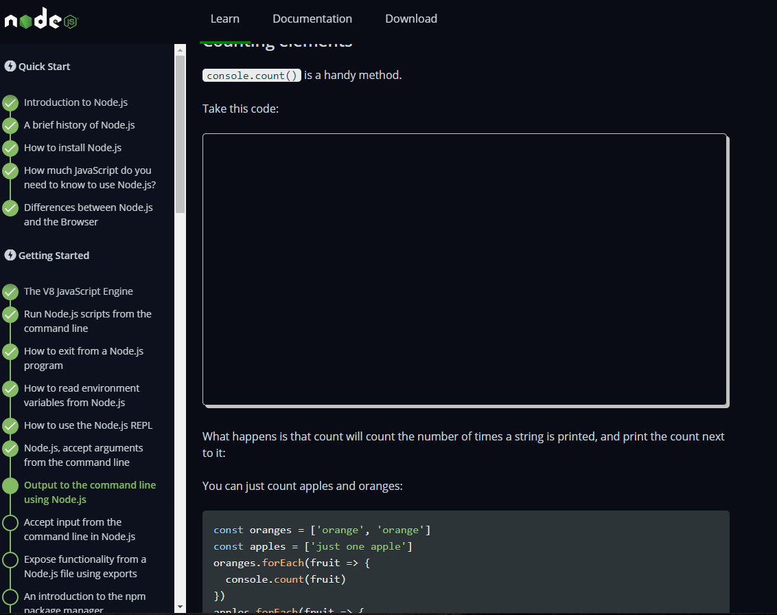Click checkmark beside Run Node.js scripts from command line
This screenshot has height=615, width=777.
click(10, 315)
